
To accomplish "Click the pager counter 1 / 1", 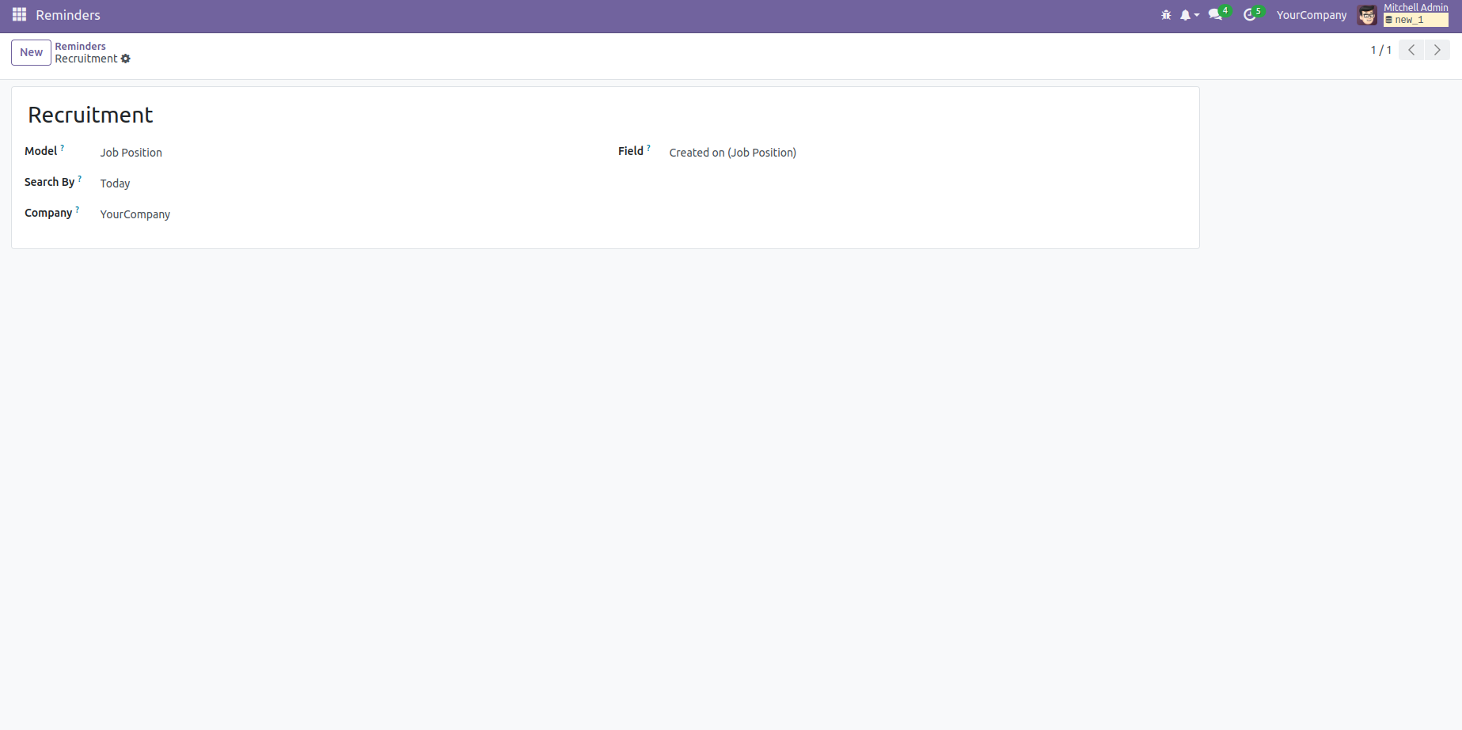I will coord(1380,50).
